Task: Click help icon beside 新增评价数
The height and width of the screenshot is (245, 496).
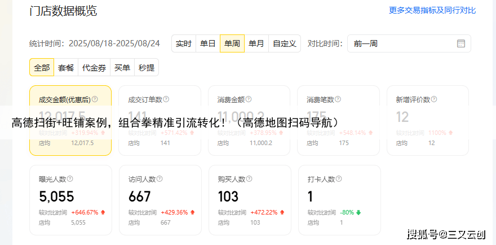Action: pyautogui.click(x=434, y=99)
